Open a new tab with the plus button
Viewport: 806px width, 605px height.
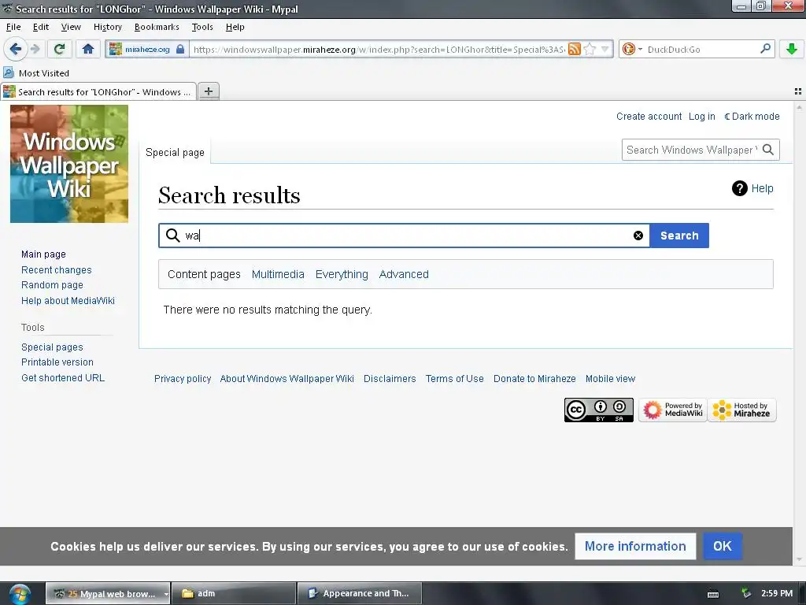coord(208,91)
